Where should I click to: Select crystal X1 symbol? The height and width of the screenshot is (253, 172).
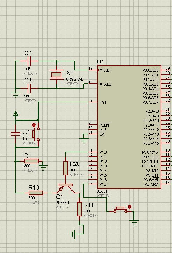[56, 75]
